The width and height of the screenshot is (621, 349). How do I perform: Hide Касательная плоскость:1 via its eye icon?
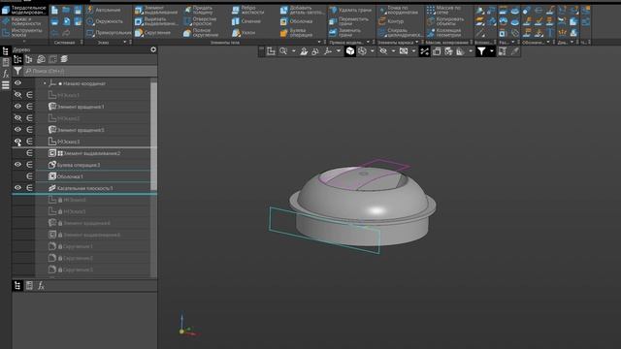17,187
